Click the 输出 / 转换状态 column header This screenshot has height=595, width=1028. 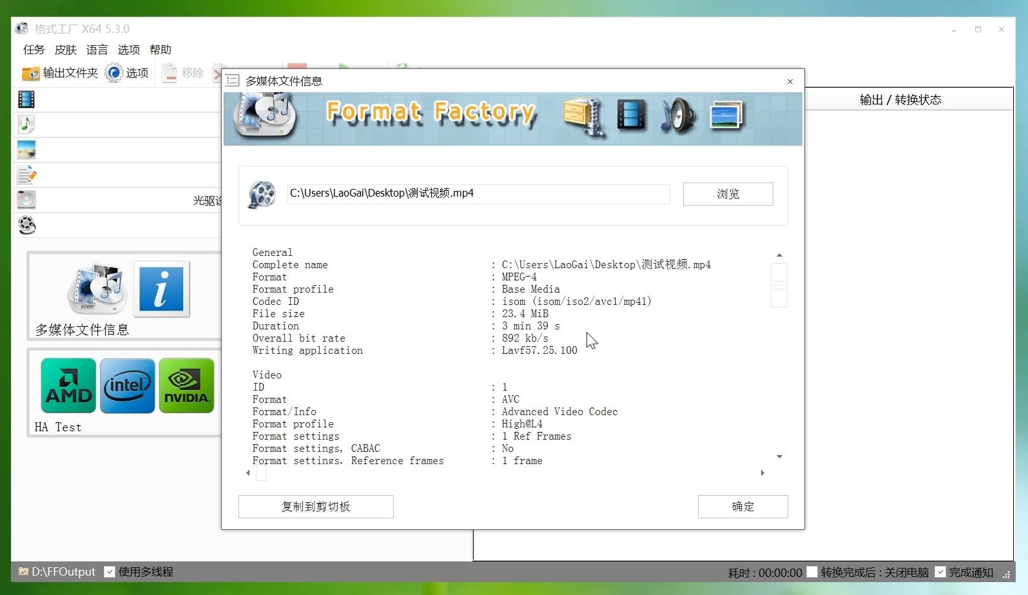point(900,99)
